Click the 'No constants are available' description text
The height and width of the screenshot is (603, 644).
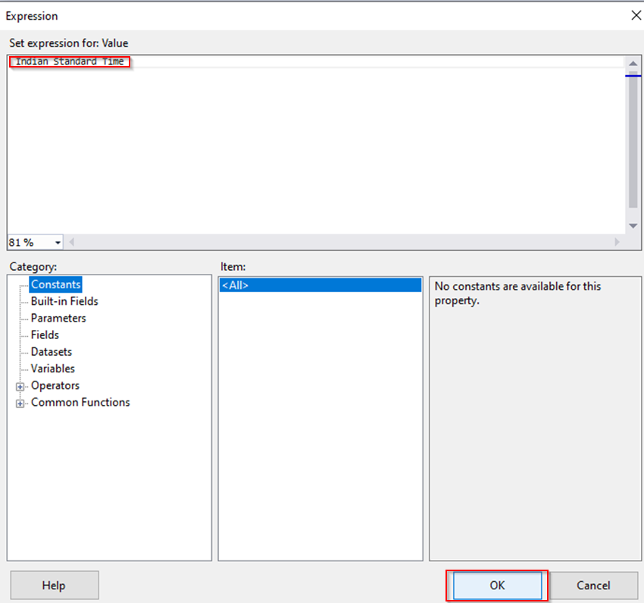click(x=517, y=293)
